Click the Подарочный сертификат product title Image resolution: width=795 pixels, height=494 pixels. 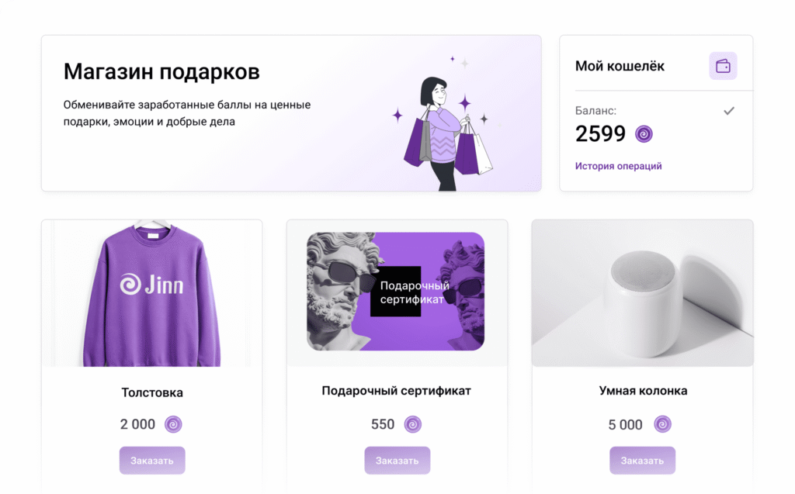pyautogui.click(x=397, y=391)
